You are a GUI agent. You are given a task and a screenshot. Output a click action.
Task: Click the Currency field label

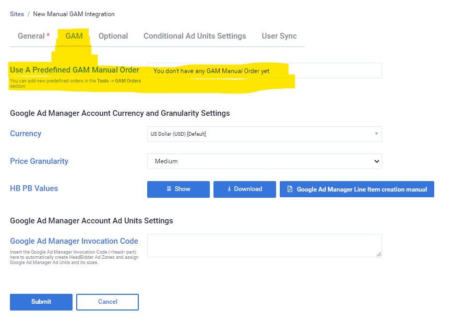coord(26,134)
